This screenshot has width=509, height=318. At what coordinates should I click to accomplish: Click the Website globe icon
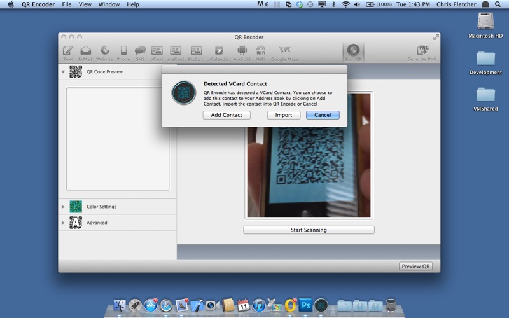point(104,51)
